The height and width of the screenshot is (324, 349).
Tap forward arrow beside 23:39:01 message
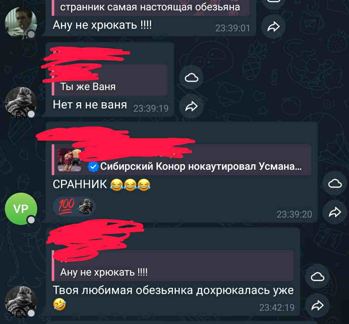273,27
